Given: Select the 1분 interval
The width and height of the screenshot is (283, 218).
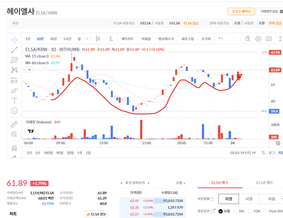Looking at the screenshot, I should [x=28, y=39].
